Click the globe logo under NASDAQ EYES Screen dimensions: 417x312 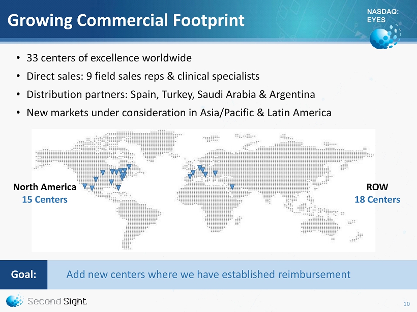pyautogui.click(x=385, y=37)
